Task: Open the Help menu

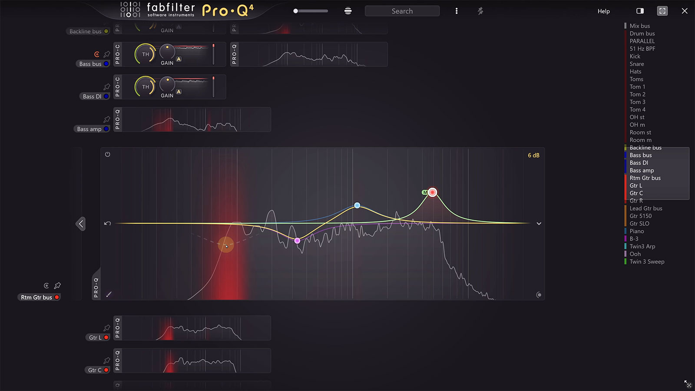Action: pyautogui.click(x=603, y=11)
